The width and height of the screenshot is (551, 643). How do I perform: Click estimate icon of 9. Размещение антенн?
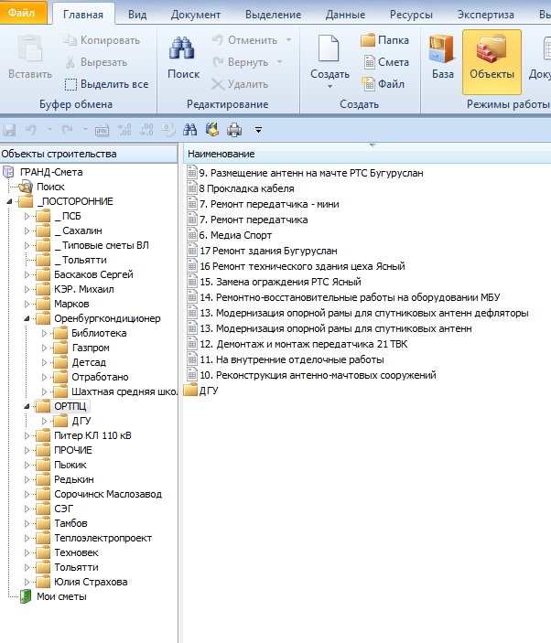click(191, 172)
